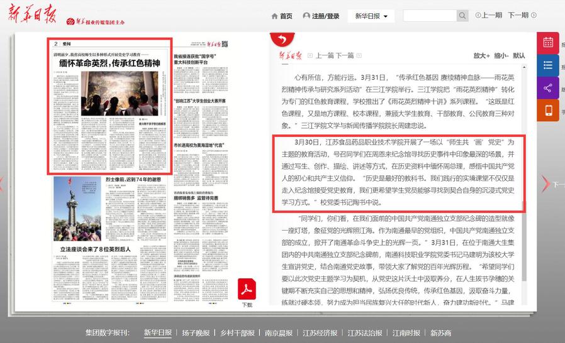Click the red back arrow icon

pyautogui.click(x=282, y=39)
